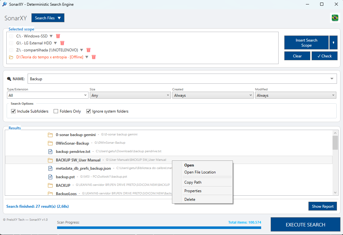Open the Size filter dropdown
The height and width of the screenshot is (235, 343).
point(130,95)
